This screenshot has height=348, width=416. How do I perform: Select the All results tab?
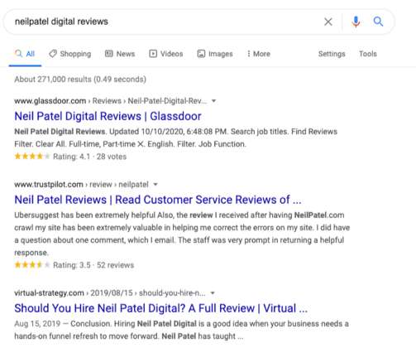[25, 54]
